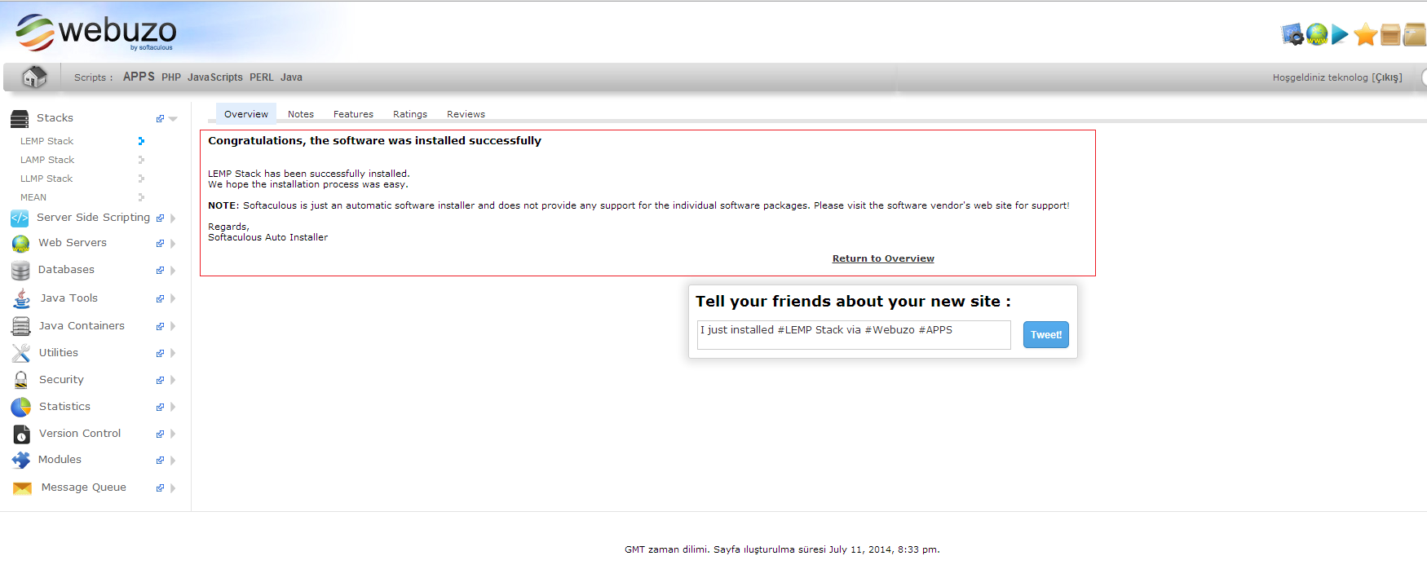Open the Ratings tab
1427x569 pixels.
click(410, 114)
